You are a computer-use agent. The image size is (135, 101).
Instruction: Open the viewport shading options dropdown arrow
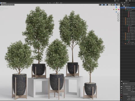(x=117, y=5)
